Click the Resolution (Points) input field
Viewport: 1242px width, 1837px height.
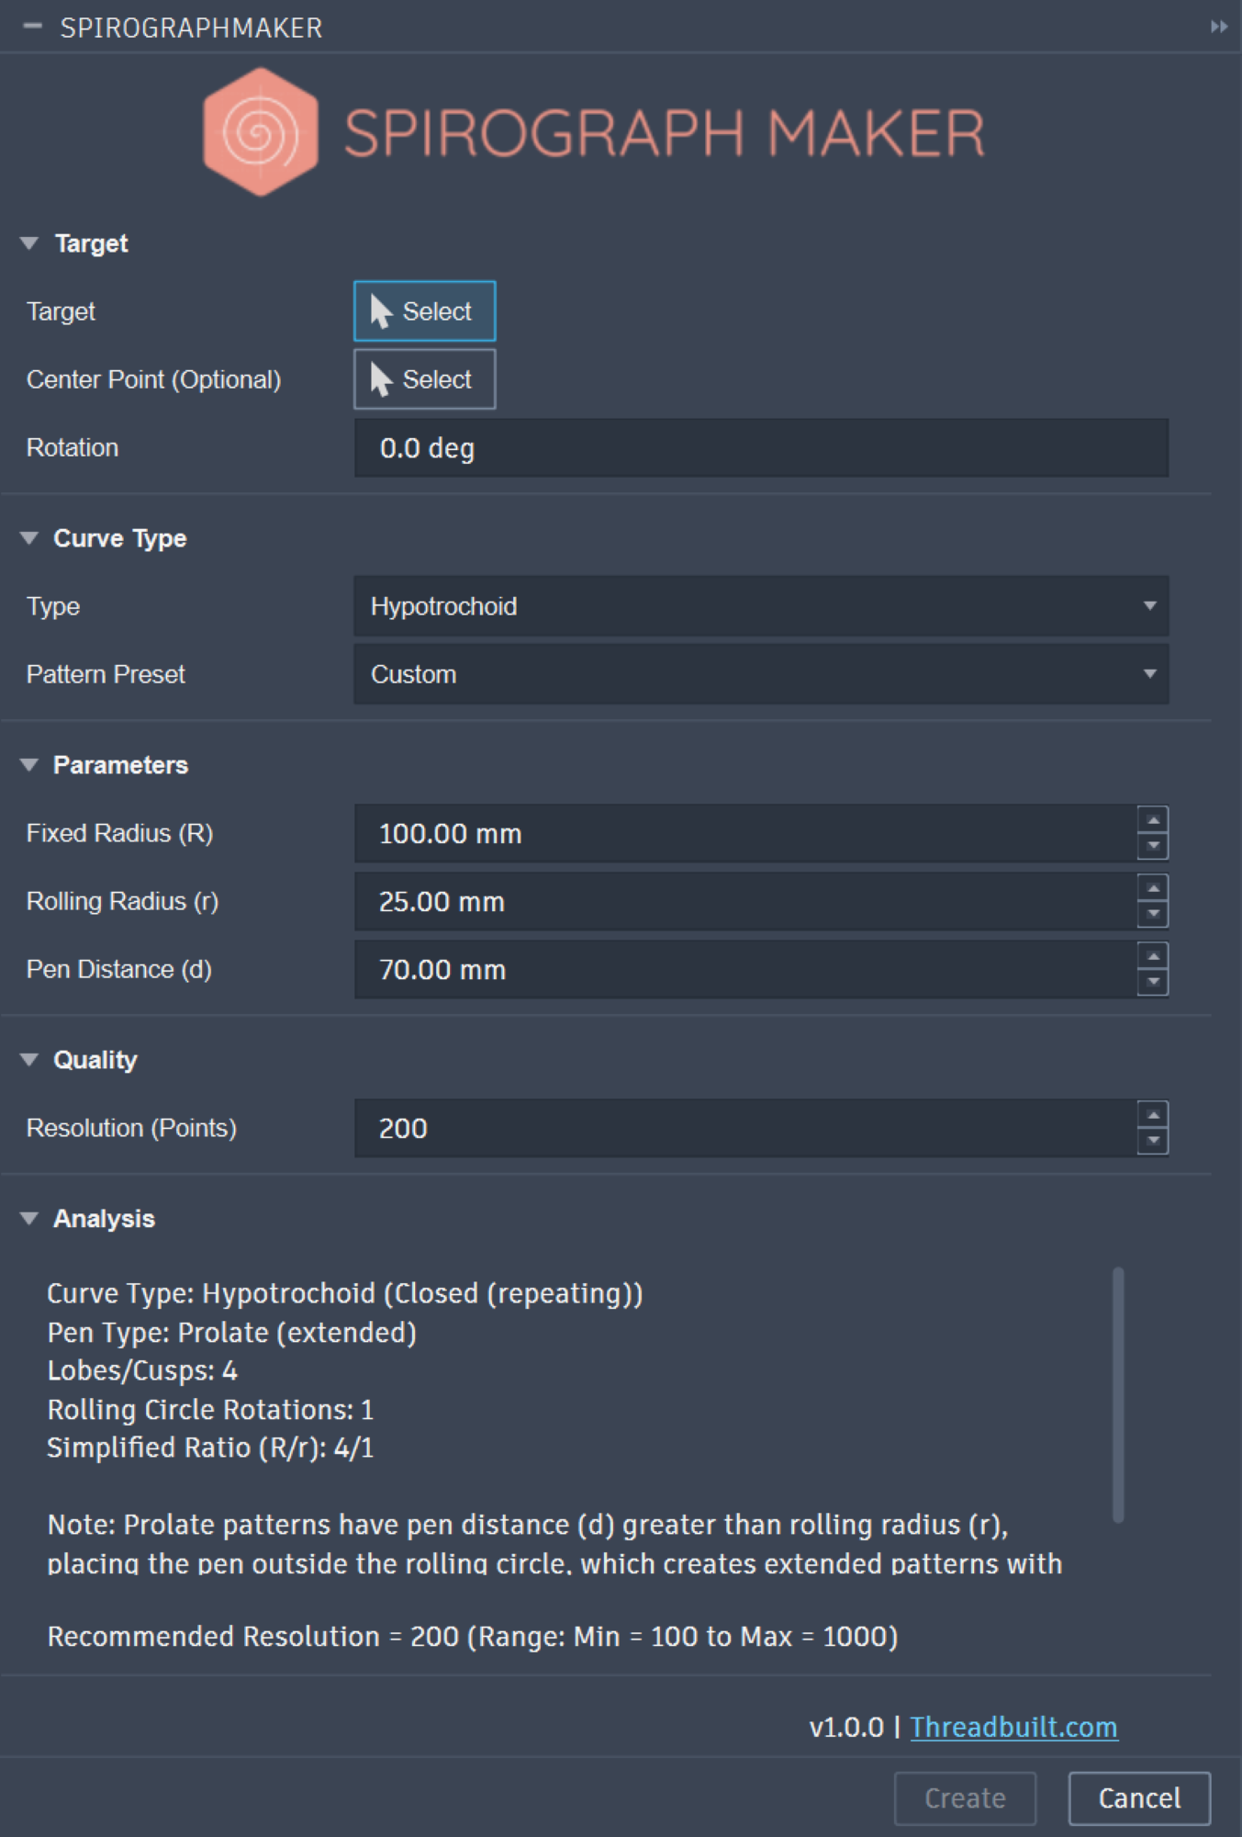(x=745, y=1128)
